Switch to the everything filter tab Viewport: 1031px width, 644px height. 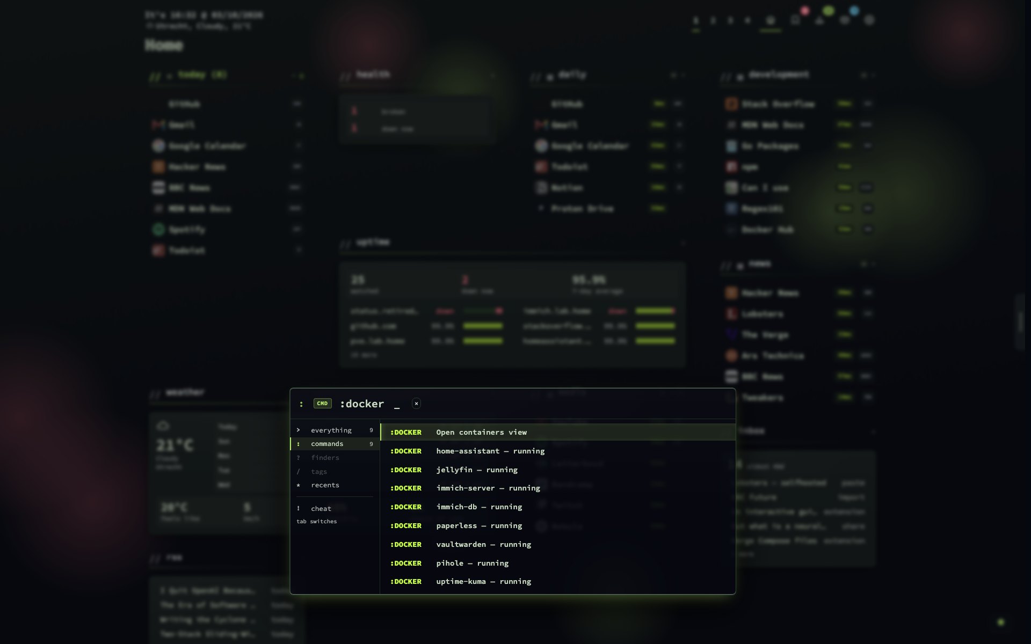pyautogui.click(x=335, y=430)
